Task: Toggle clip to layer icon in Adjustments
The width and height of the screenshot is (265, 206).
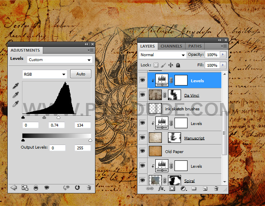Action: pos(36,188)
